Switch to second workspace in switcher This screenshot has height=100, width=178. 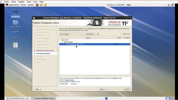coord(172,98)
